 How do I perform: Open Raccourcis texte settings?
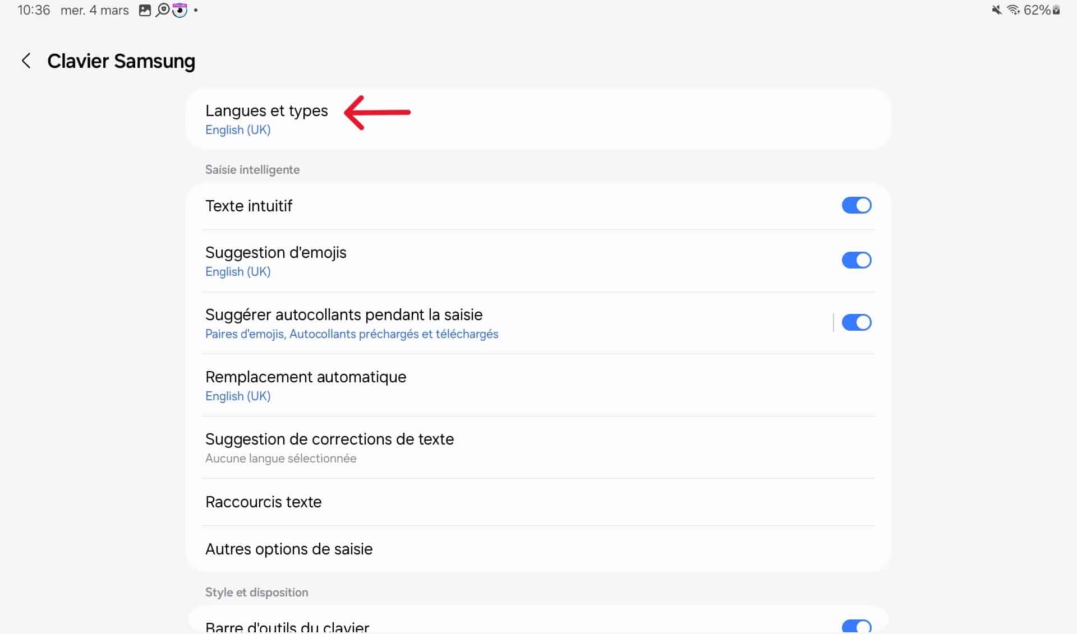[263, 502]
